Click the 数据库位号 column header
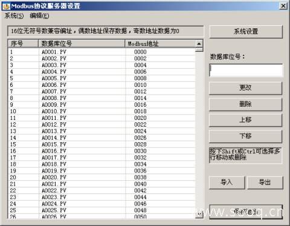The width and height of the screenshot is (290, 226). pyautogui.click(x=82, y=43)
